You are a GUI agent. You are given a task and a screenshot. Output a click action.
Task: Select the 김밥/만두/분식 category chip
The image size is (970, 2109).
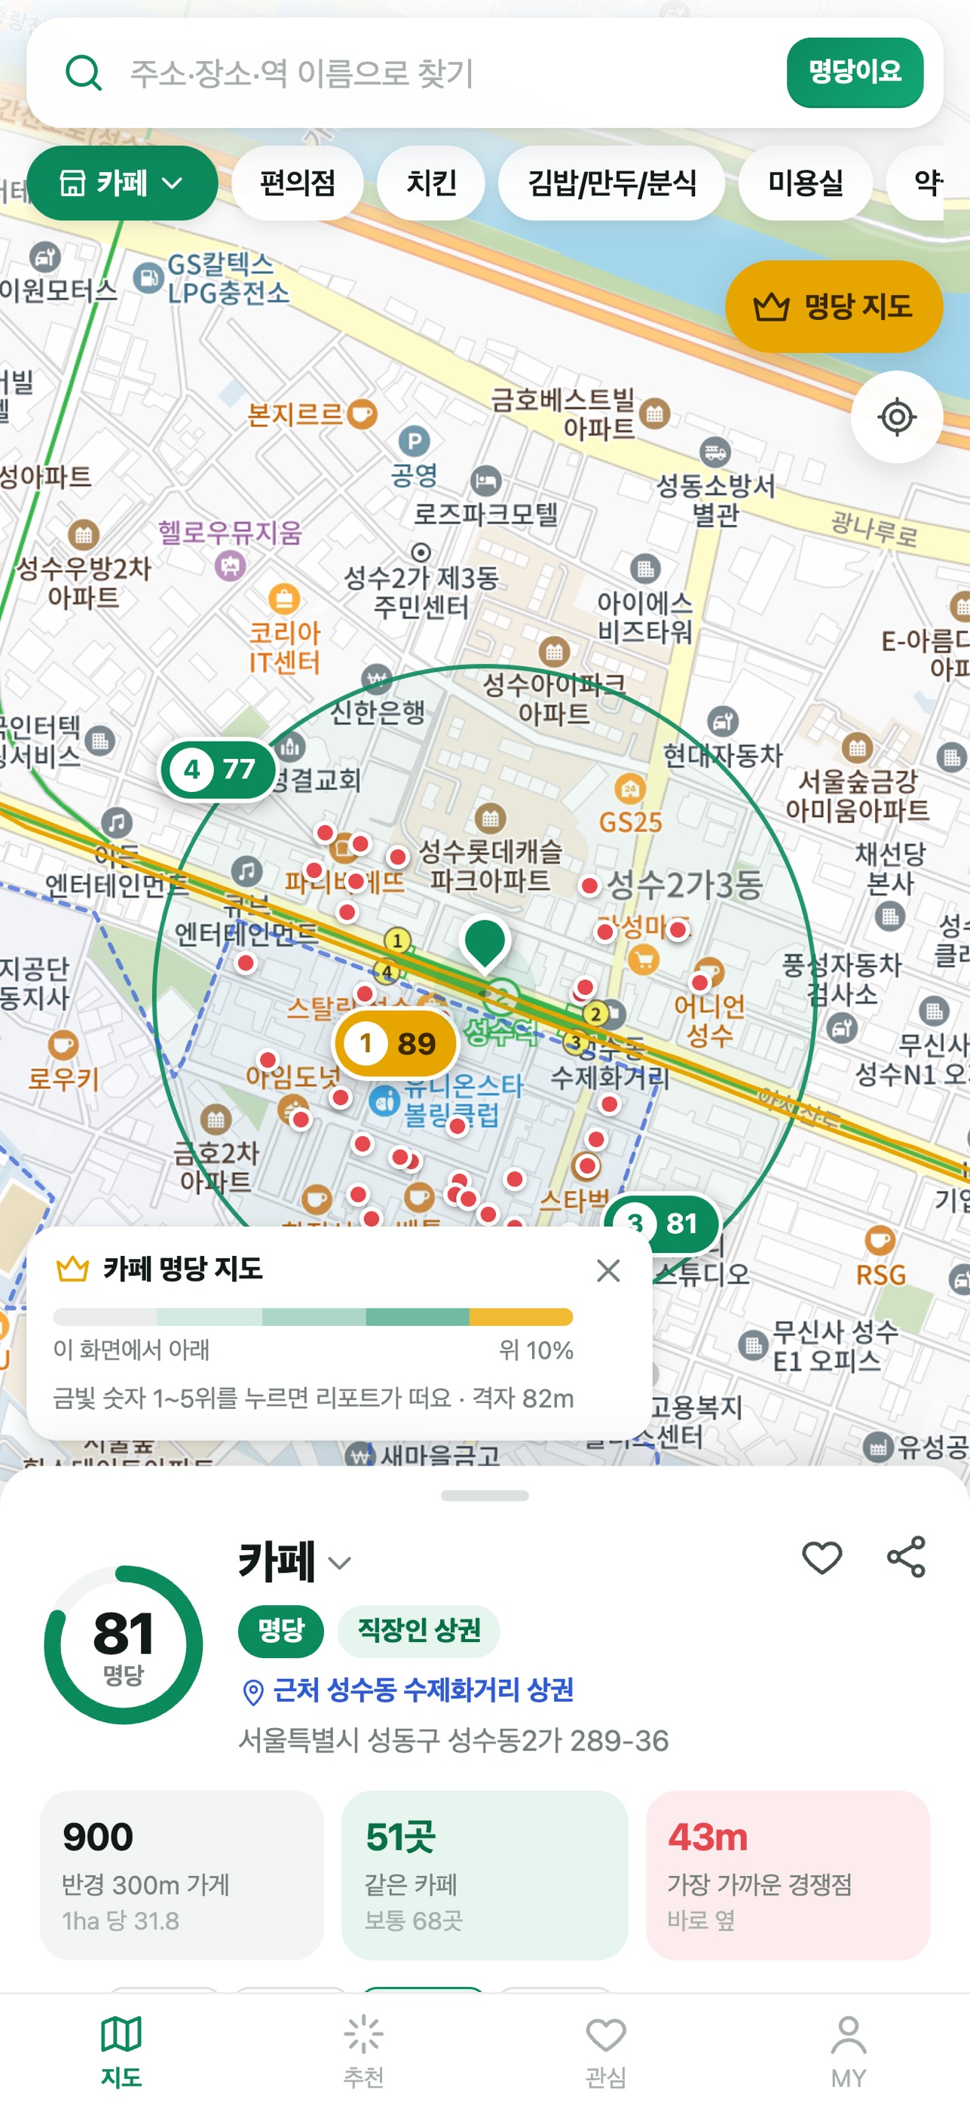click(612, 183)
